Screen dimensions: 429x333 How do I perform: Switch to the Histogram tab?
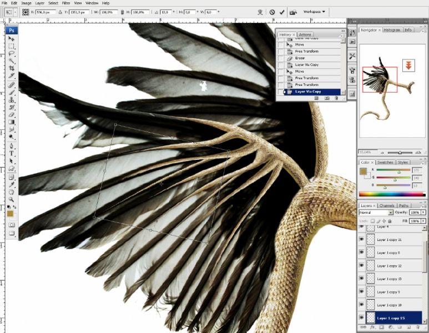(392, 30)
